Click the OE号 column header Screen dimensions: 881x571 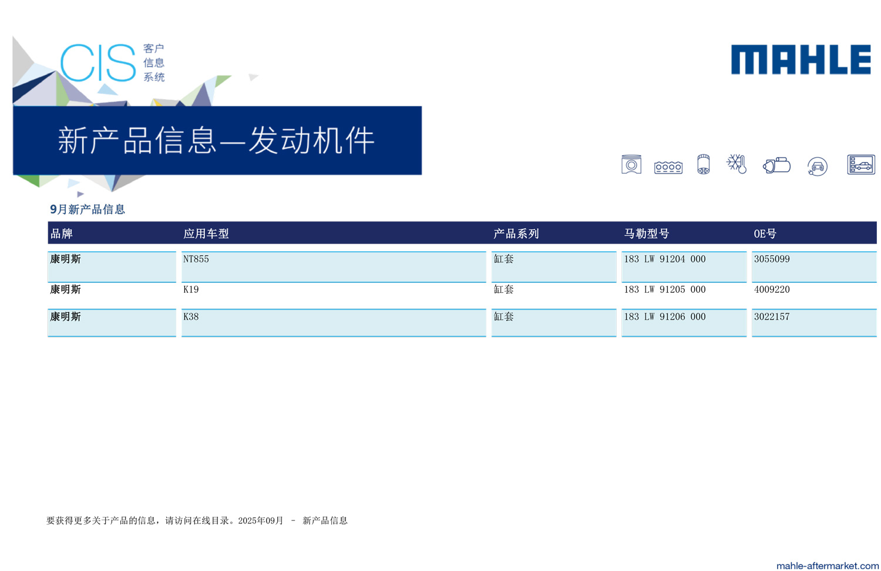click(765, 234)
